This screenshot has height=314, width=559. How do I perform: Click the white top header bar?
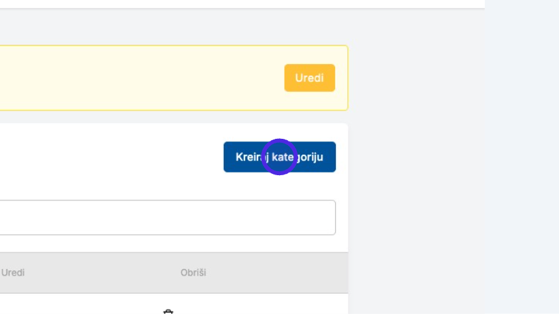[x=242, y=3]
